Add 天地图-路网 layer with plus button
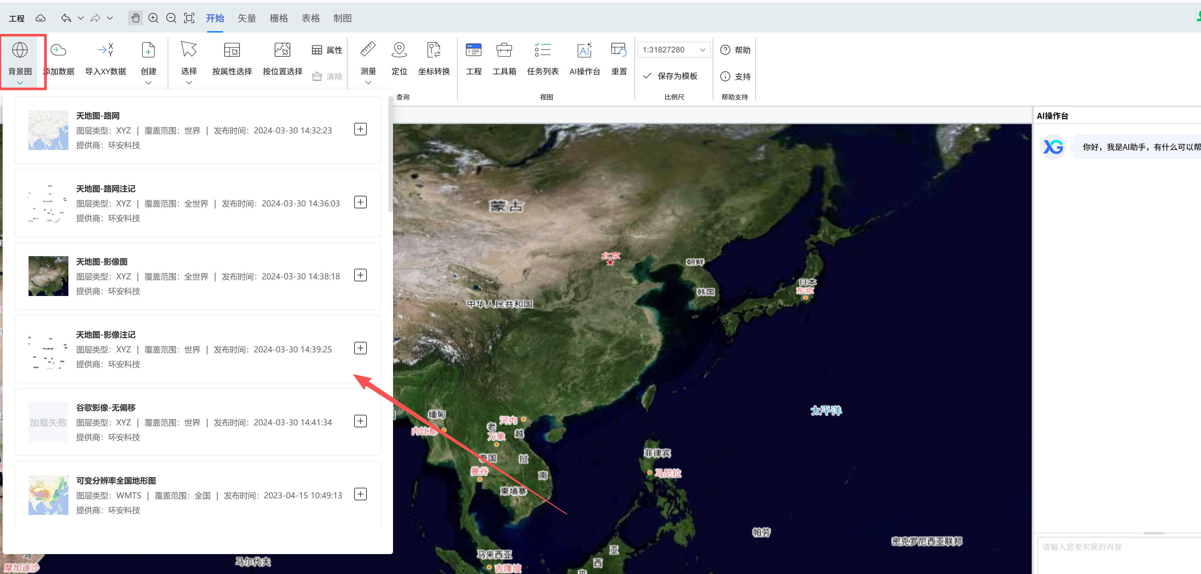Screen dimensions: 1201x574 360,129
